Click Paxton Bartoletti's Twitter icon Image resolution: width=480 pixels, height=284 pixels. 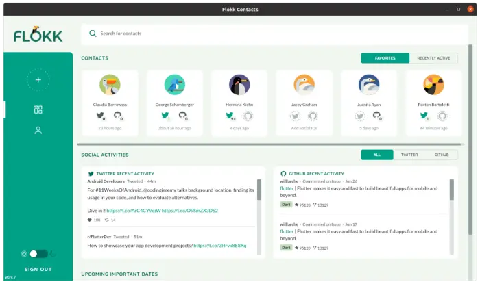click(x=424, y=116)
